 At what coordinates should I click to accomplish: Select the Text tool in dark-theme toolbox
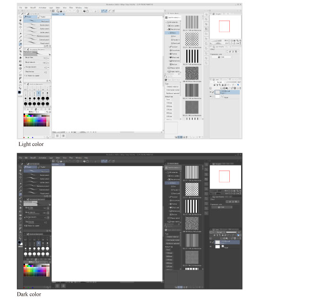[x=20, y=232]
